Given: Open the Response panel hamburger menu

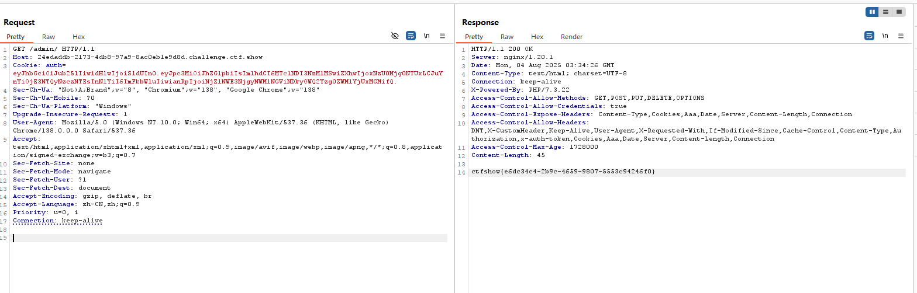Looking at the screenshot, I should [x=901, y=36].
